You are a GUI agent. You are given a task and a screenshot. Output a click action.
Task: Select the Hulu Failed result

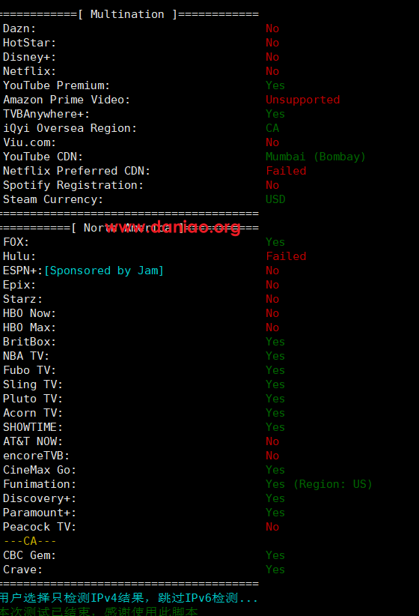(x=286, y=256)
